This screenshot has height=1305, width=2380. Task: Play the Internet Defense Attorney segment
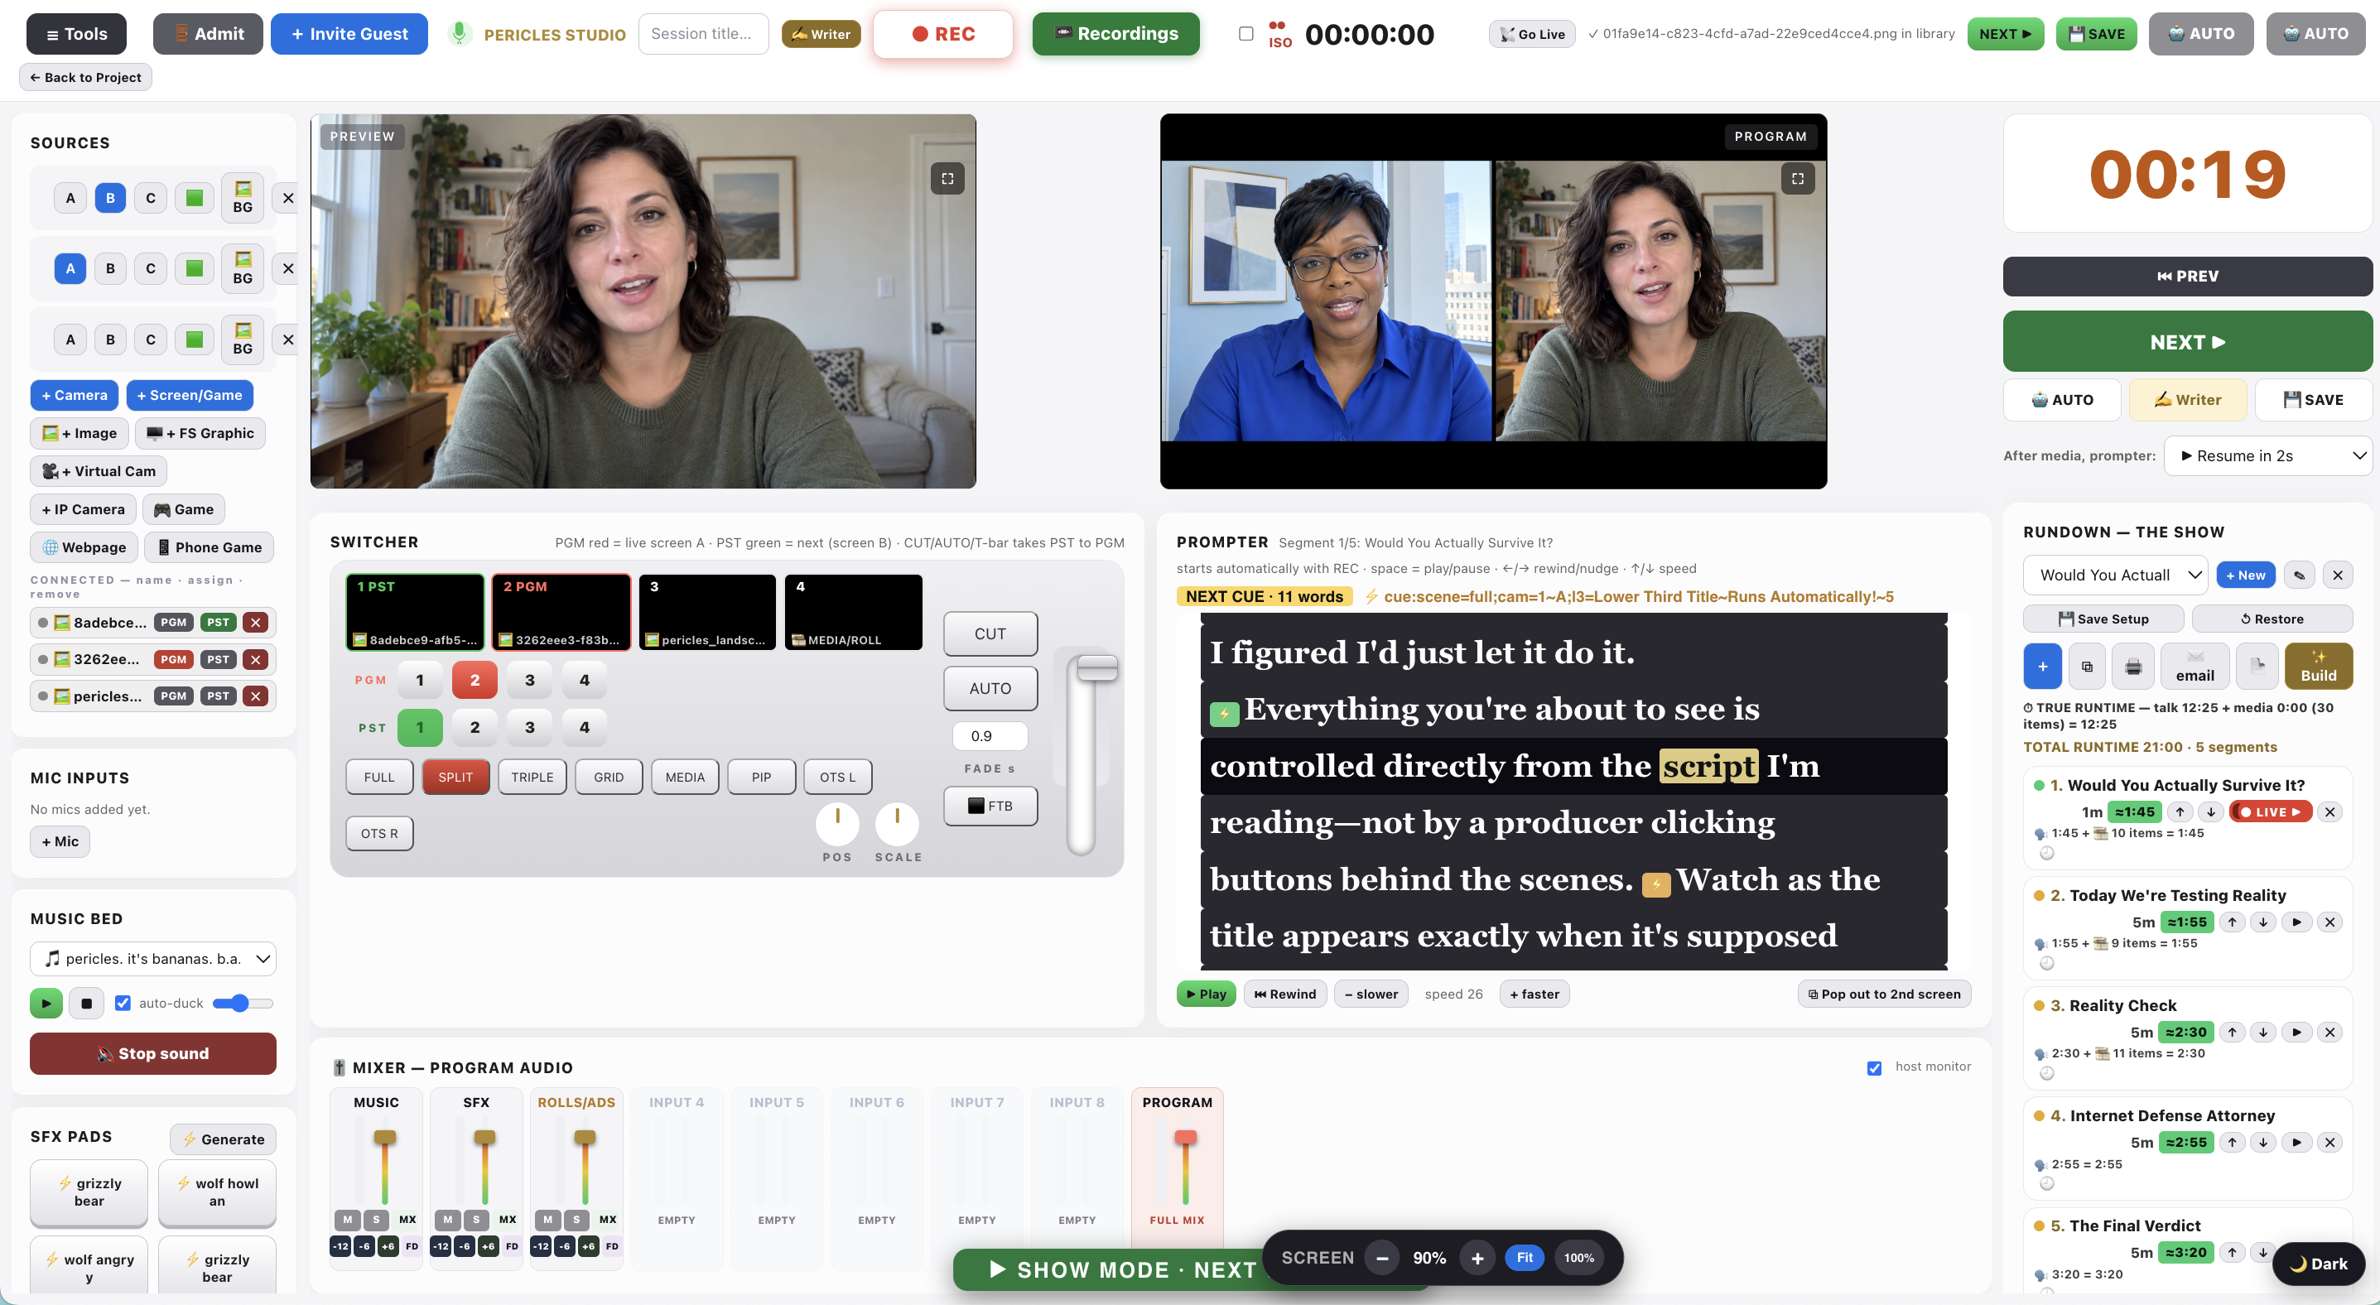[x=2296, y=1142]
